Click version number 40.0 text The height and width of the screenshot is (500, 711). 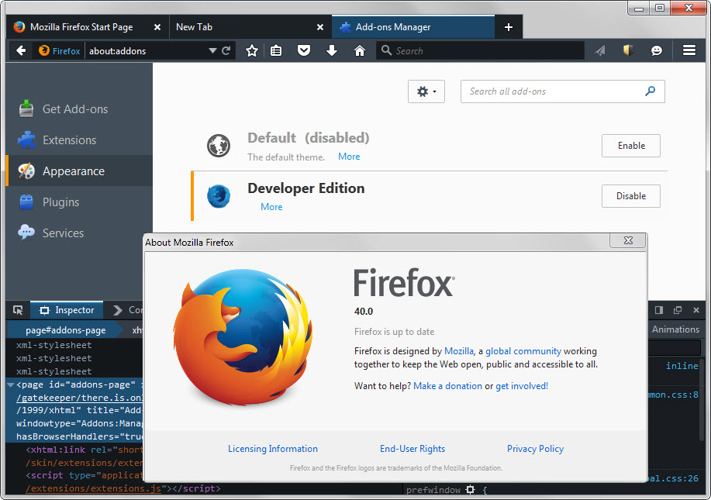[x=364, y=312]
